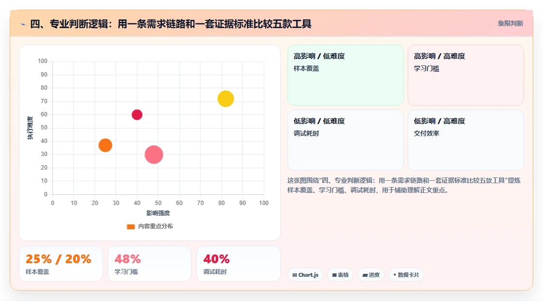Click the 交付效率 text in quadrant card
This screenshot has width=543, height=301.
pyautogui.click(x=426, y=133)
